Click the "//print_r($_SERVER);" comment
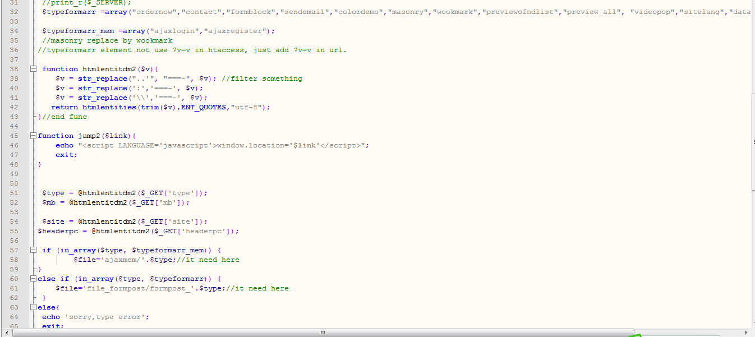The width and height of the screenshot is (755, 337). [86, 3]
